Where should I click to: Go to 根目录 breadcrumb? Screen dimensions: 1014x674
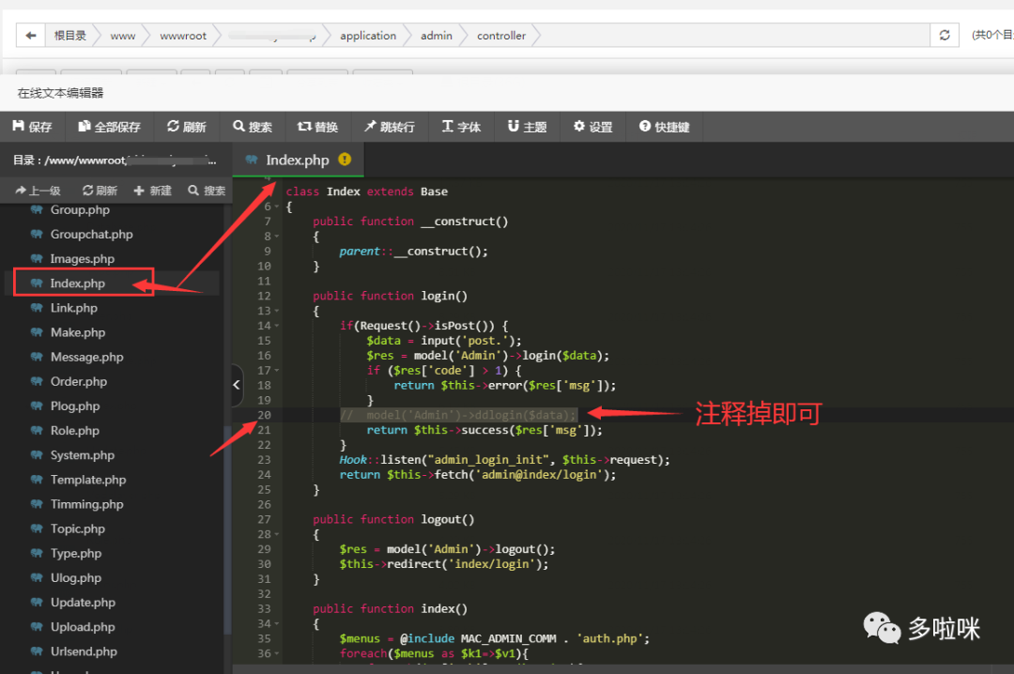pyautogui.click(x=69, y=36)
